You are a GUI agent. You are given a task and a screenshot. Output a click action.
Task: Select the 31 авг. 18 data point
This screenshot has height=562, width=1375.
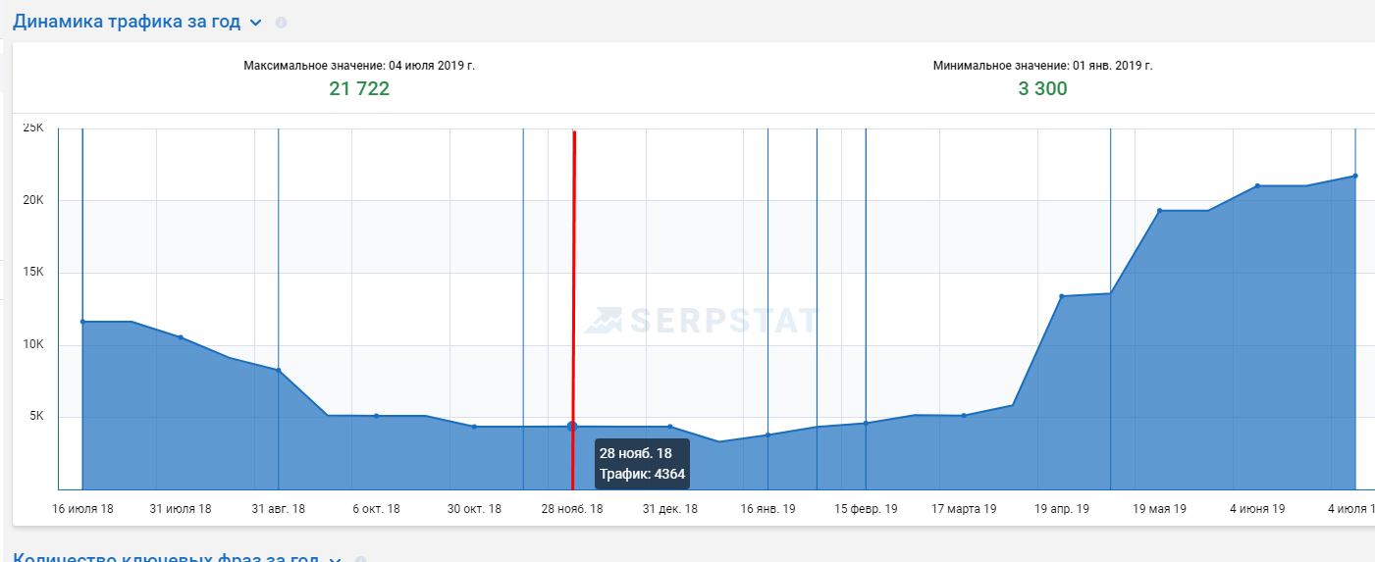click(279, 370)
